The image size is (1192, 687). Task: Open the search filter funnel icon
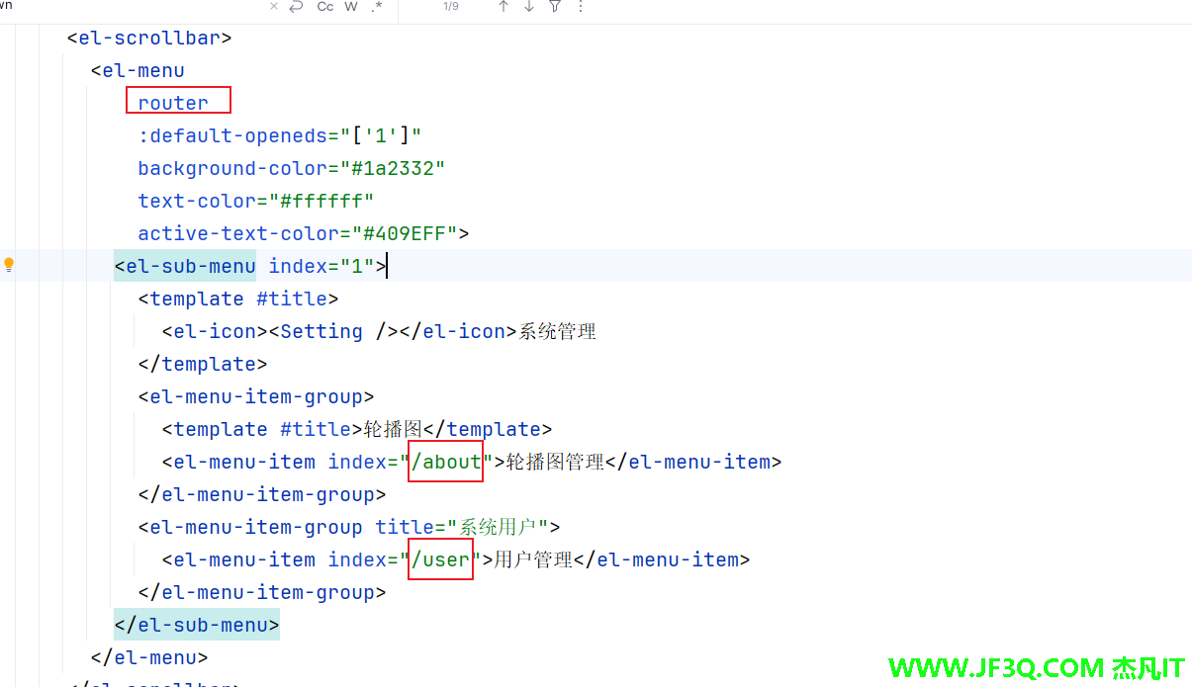point(555,7)
